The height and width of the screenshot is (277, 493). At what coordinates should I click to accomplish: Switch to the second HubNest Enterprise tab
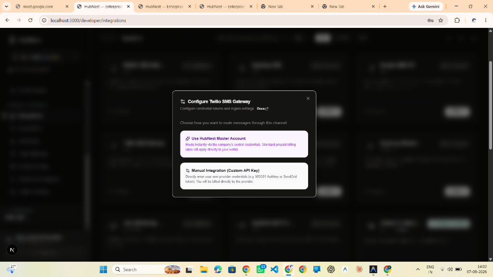coord(164,7)
